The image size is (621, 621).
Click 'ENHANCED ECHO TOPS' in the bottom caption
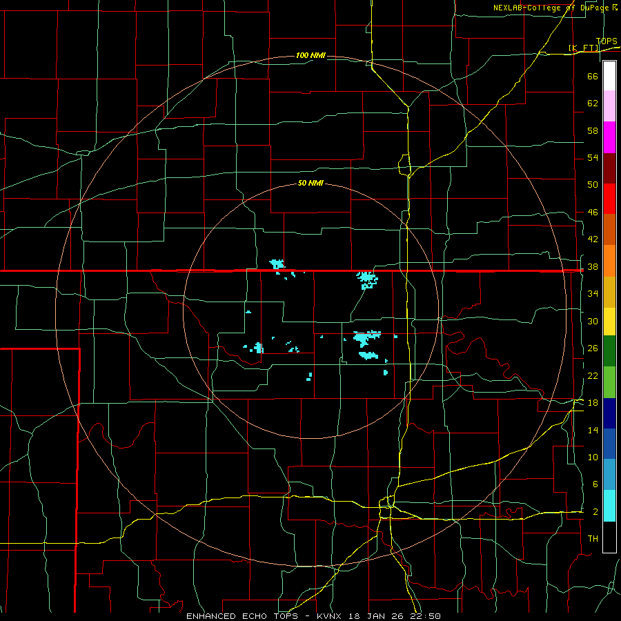click(x=242, y=616)
